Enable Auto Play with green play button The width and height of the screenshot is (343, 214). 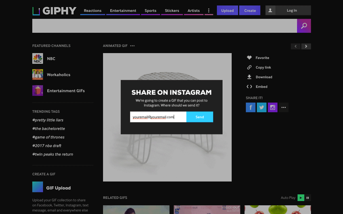pyautogui.click(x=301, y=198)
